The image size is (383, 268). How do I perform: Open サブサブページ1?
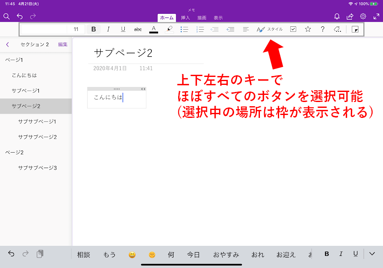pyautogui.click(x=36, y=122)
